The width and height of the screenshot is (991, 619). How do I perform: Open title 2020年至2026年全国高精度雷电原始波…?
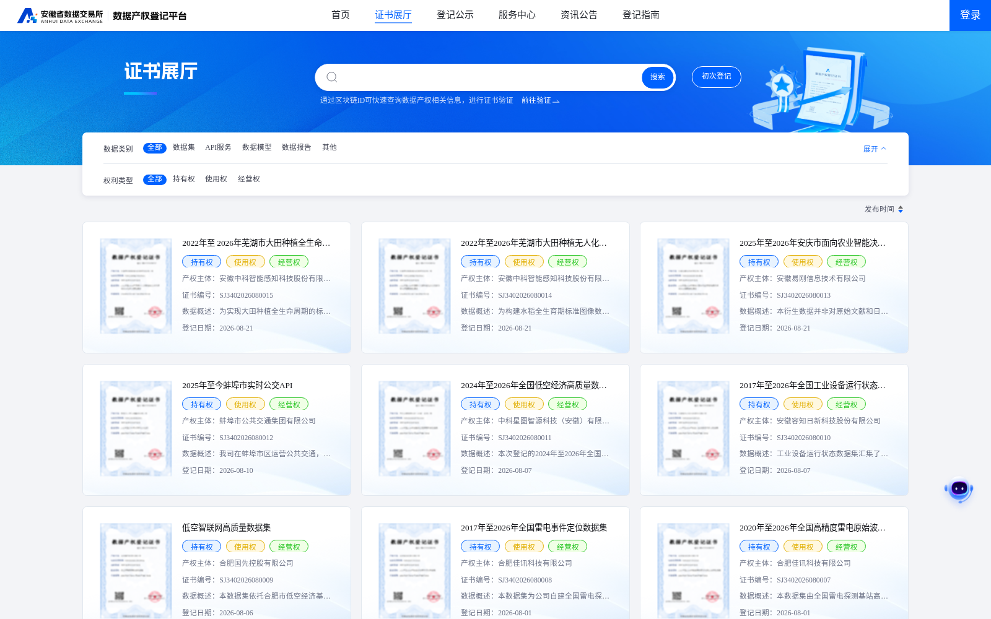[x=813, y=528]
